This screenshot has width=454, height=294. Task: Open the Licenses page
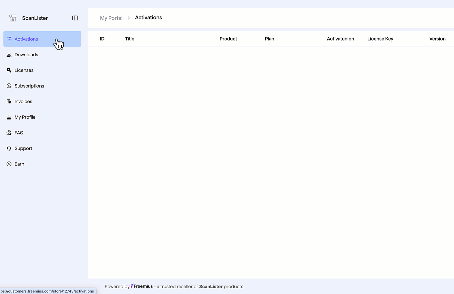pos(42,70)
